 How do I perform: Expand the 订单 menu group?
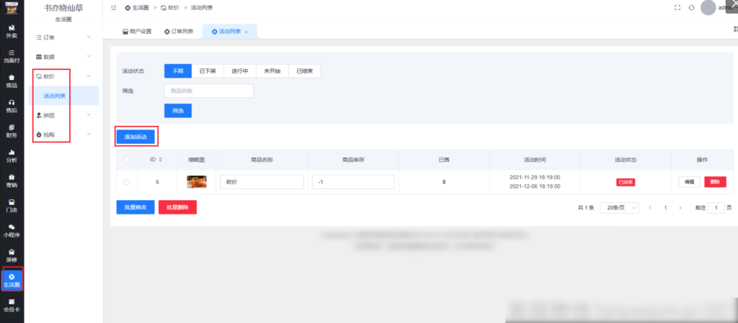point(65,36)
